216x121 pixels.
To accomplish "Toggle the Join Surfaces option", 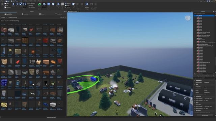I will click(31, 7).
